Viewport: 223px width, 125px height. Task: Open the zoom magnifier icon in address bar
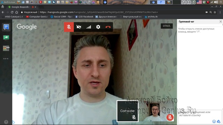pyautogui.click(x=210, y=12)
